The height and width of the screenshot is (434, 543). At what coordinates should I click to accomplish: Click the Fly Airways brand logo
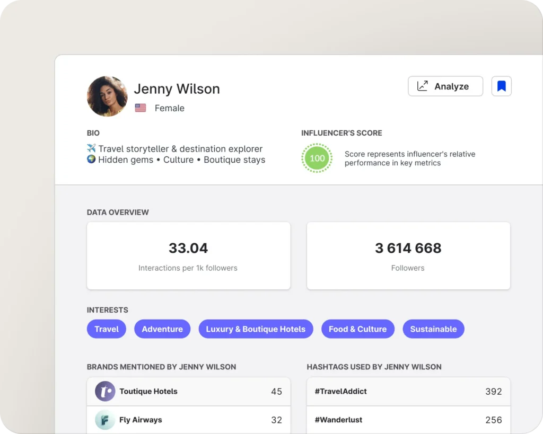coord(105,420)
